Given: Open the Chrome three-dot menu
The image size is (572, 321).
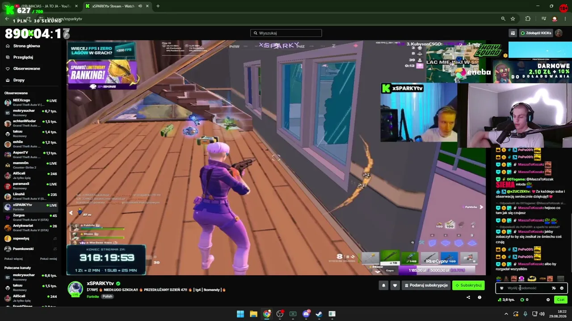Looking at the screenshot, I should coord(565,19).
